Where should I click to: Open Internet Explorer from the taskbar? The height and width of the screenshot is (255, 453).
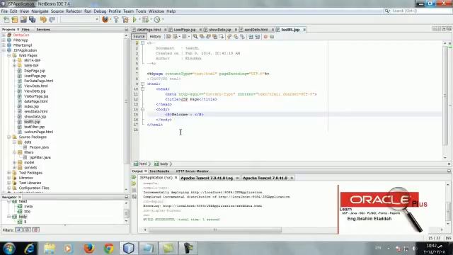click(29, 248)
